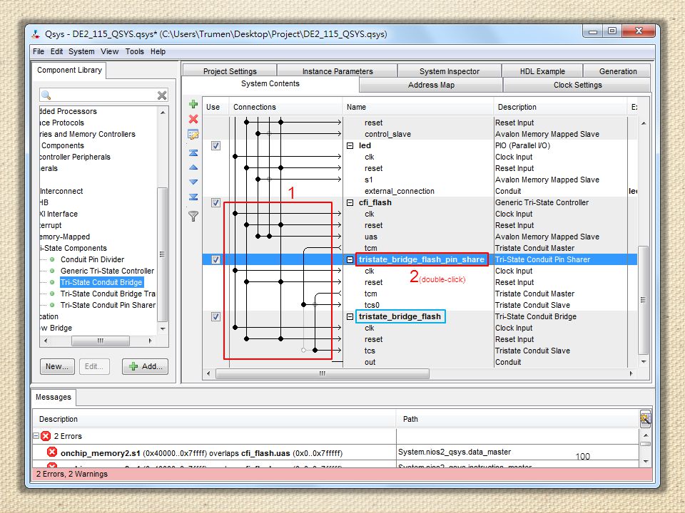
Task: Click the Add... button
Action: click(146, 366)
